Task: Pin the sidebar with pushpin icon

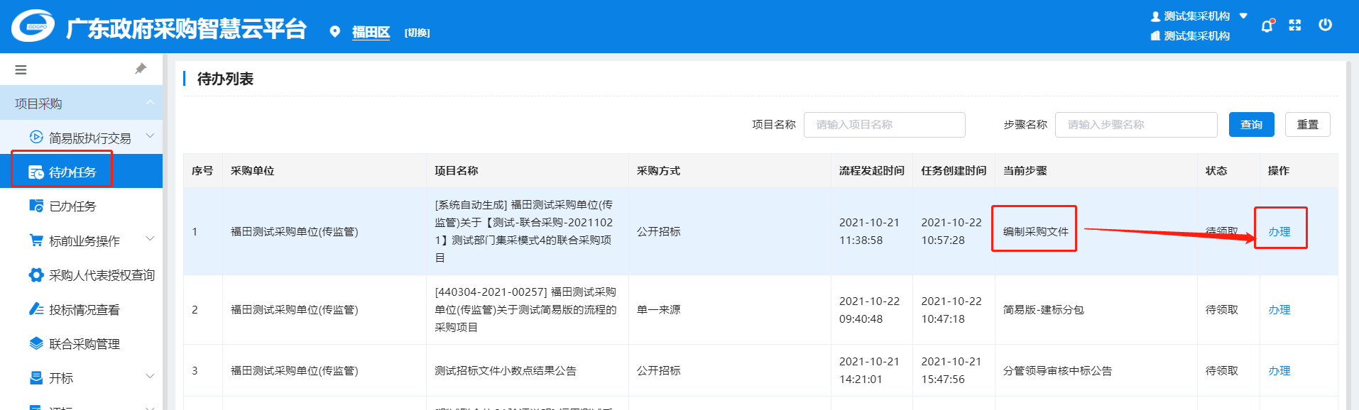Action: tap(141, 69)
